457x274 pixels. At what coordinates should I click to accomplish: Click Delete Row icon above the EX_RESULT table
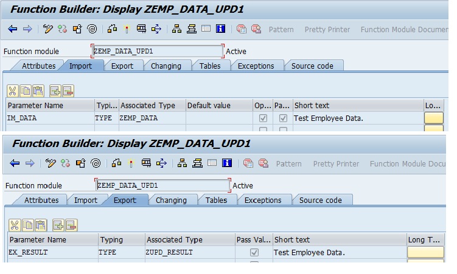(x=71, y=225)
